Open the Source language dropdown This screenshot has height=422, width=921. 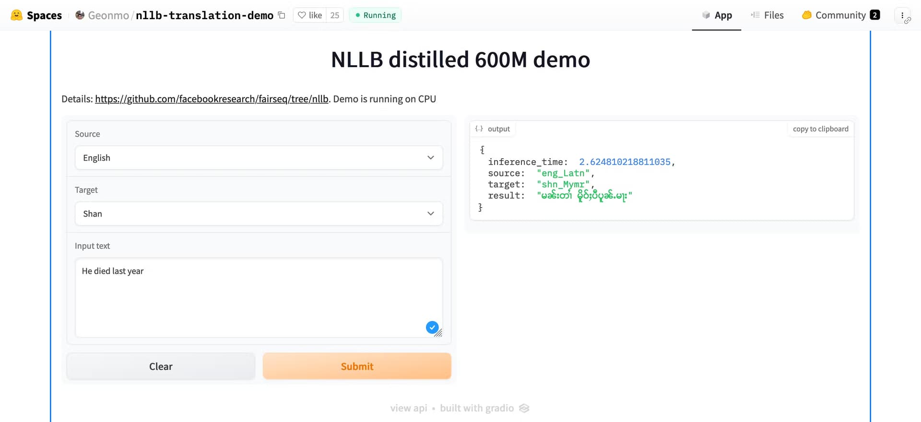coord(259,158)
